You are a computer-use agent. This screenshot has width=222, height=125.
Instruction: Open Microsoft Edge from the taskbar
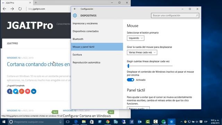click(x=76, y=122)
